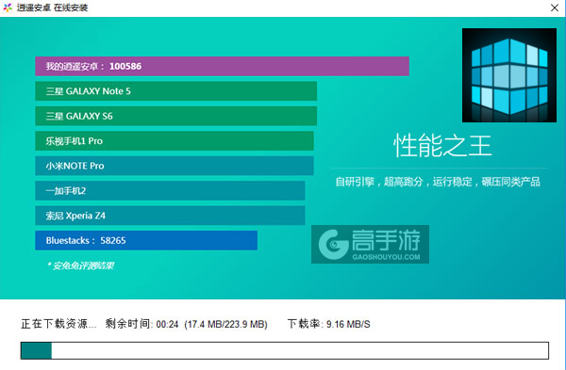Click the blue cube performance logo

tap(509, 75)
